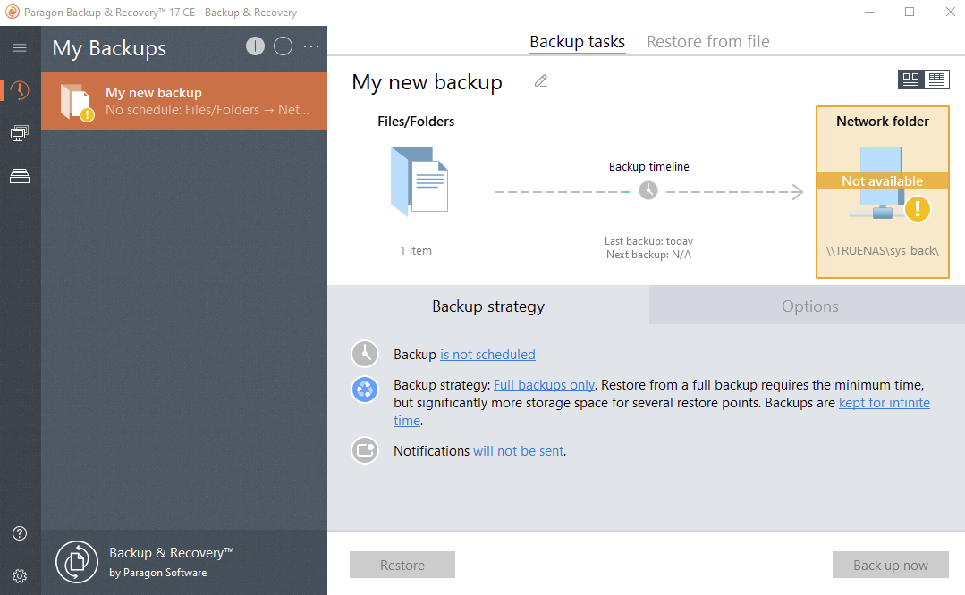This screenshot has width=965, height=595.
Task: Open the Backup strategy tab
Action: [488, 306]
